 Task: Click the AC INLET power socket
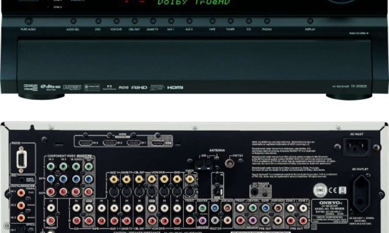click(357, 147)
